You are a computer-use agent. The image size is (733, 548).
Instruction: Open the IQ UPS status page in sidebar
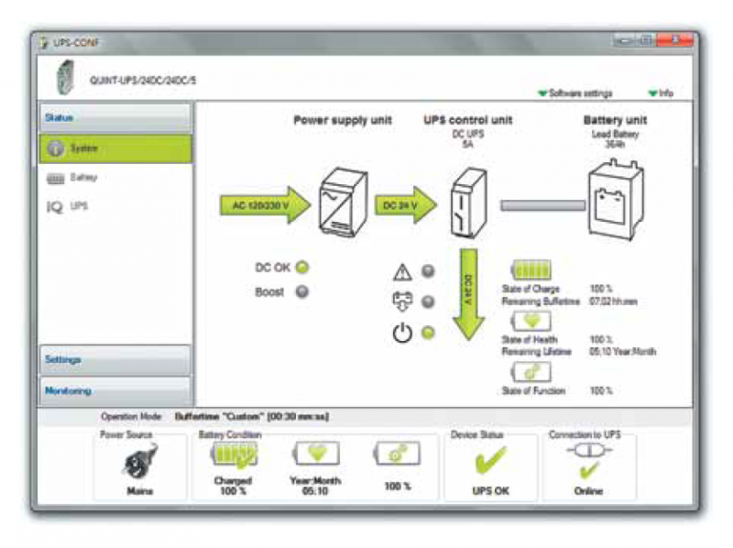pos(67,206)
